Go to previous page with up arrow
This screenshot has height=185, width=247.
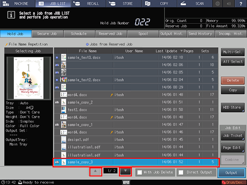(x=96, y=172)
